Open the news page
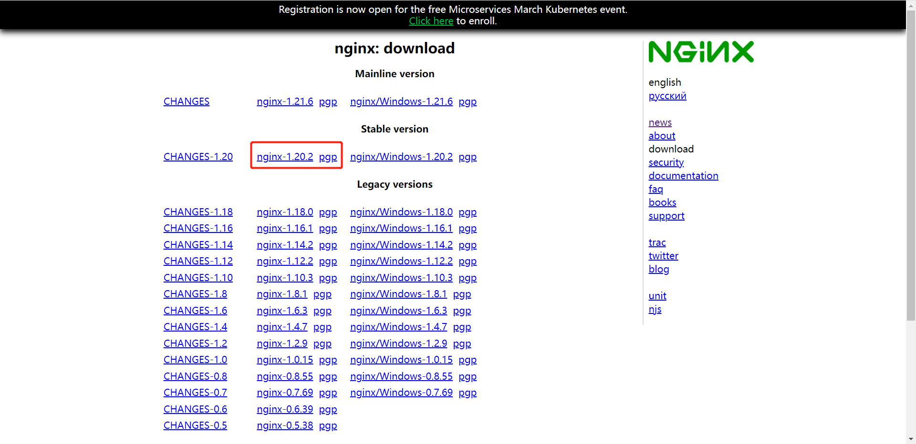Viewport: 916px width, 444px height. [660, 122]
